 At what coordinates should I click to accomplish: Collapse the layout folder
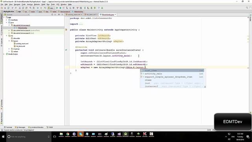(9, 41)
